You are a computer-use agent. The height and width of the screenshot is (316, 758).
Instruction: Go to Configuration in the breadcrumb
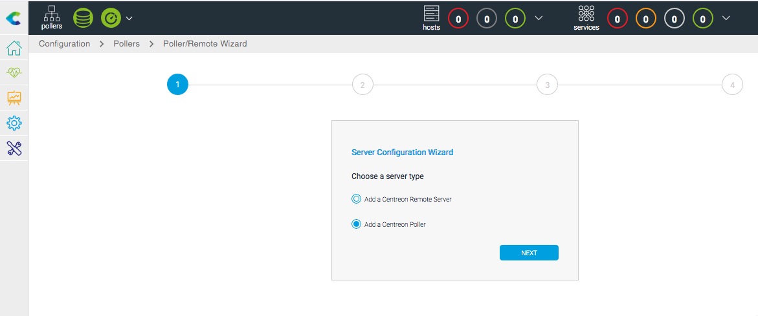coord(64,44)
